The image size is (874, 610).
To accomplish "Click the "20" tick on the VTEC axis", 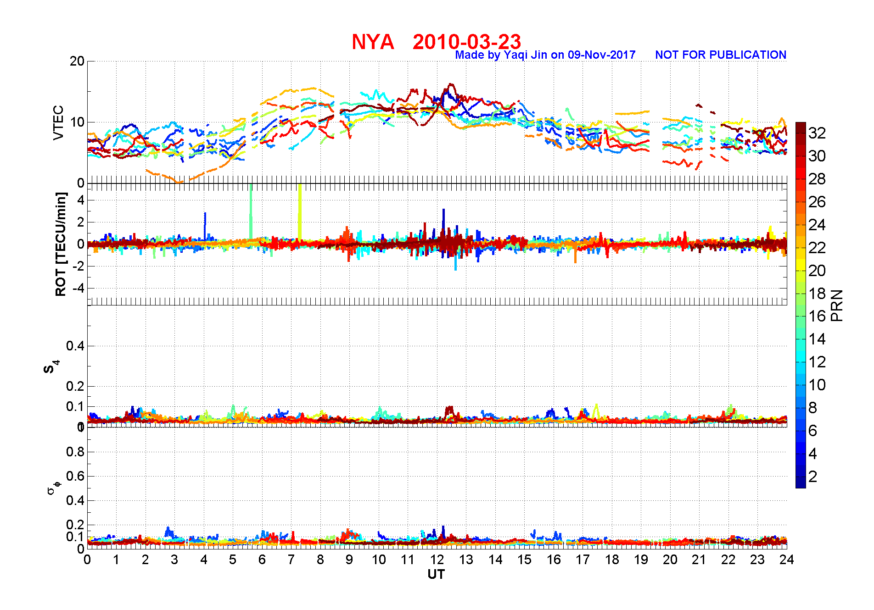I will [x=77, y=61].
